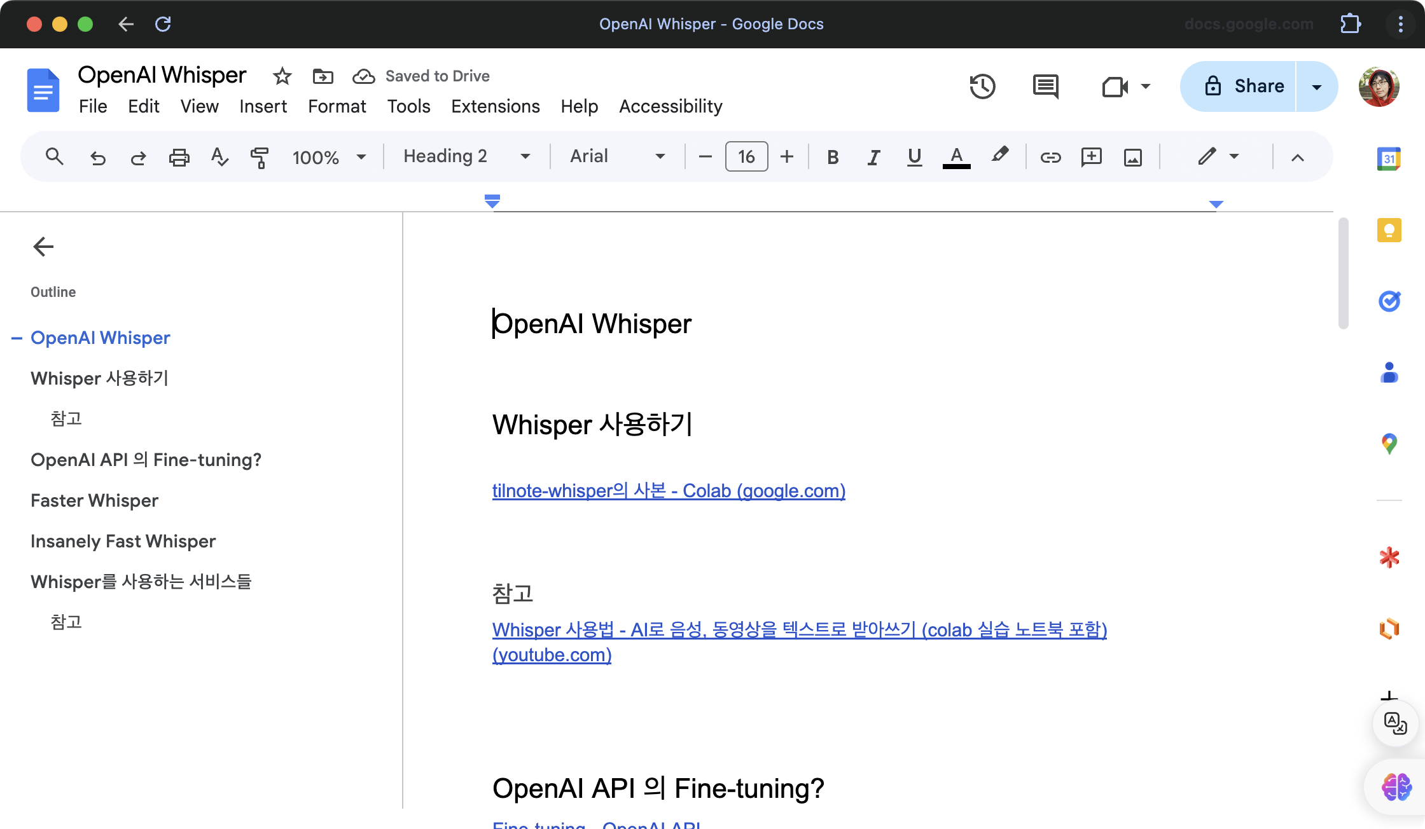Open the tilnote-whisper Colab link

click(668, 491)
